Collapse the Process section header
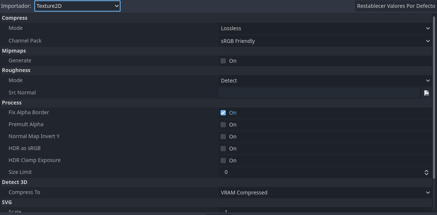Image resolution: width=437 pixels, height=215 pixels. [x=216, y=103]
